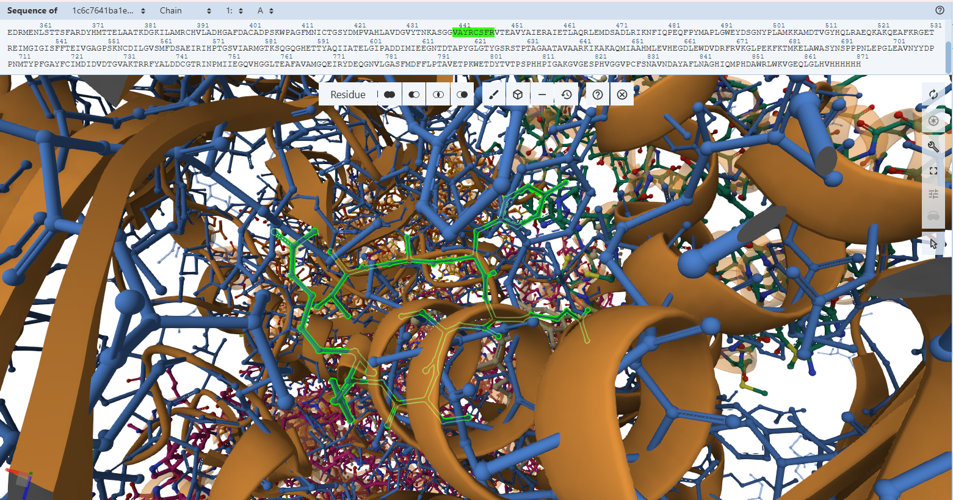Click the Sequence of label
This screenshot has height=500, width=953.
pos(32,10)
